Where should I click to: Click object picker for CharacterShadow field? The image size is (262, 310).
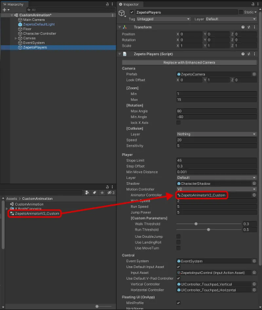(x=254, y=184)
